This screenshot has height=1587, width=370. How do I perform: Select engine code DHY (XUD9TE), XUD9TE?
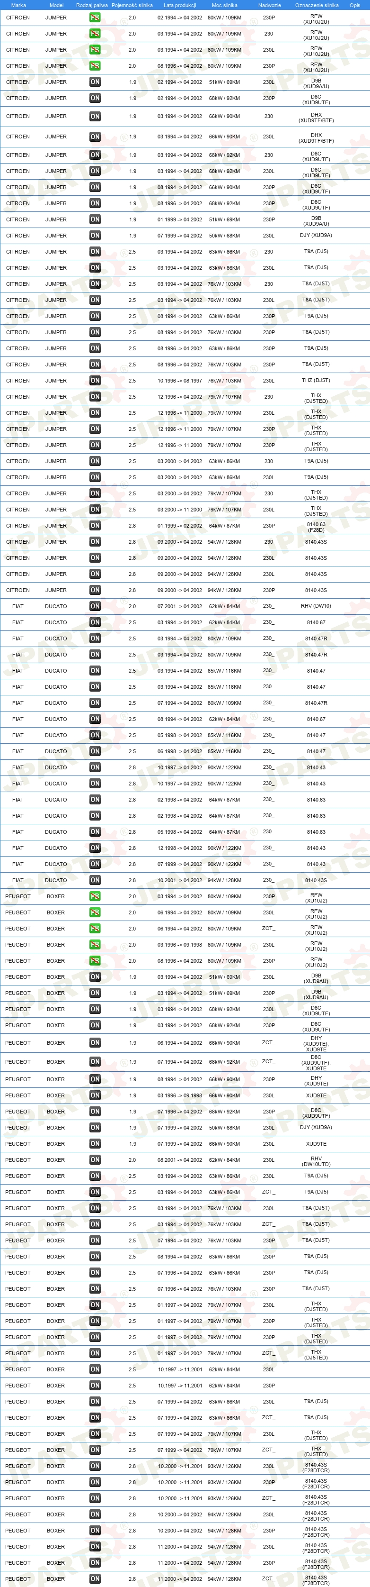tap(316, 1044)
